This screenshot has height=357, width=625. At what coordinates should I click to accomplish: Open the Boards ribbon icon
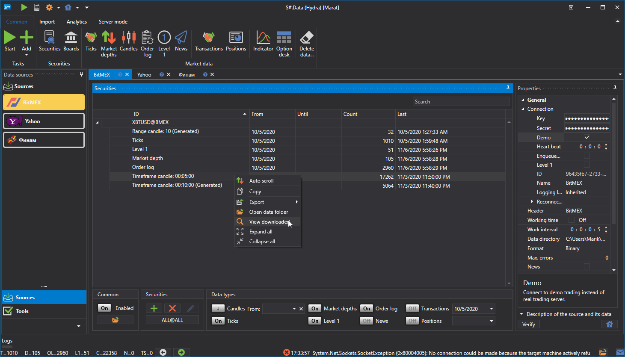(71, 38)
